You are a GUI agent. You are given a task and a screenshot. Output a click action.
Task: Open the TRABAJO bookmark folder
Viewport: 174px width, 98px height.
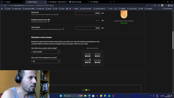coord(122,9)
